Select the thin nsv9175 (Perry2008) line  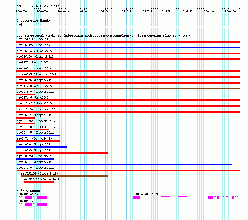[128, 65]
